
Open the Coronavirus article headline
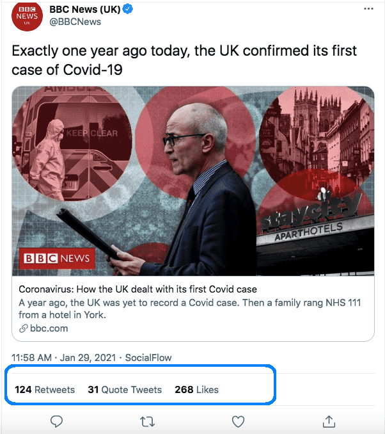point(137,289)
